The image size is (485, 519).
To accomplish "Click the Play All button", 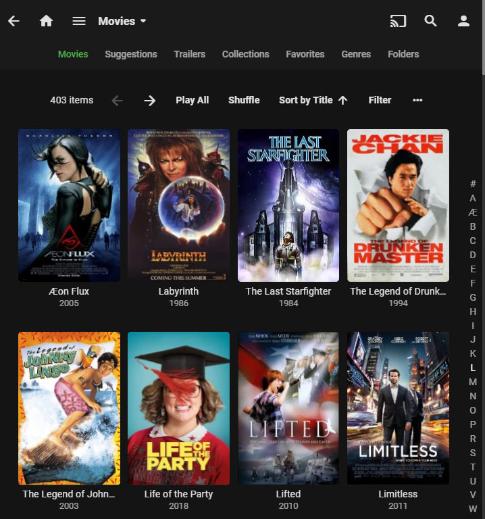I will 193,100.
